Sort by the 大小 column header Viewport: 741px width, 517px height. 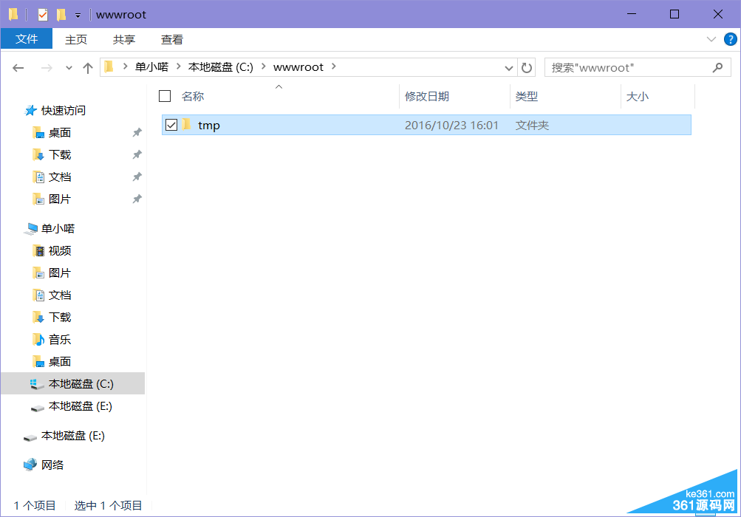pyautogui.click(x=638, y=97)
